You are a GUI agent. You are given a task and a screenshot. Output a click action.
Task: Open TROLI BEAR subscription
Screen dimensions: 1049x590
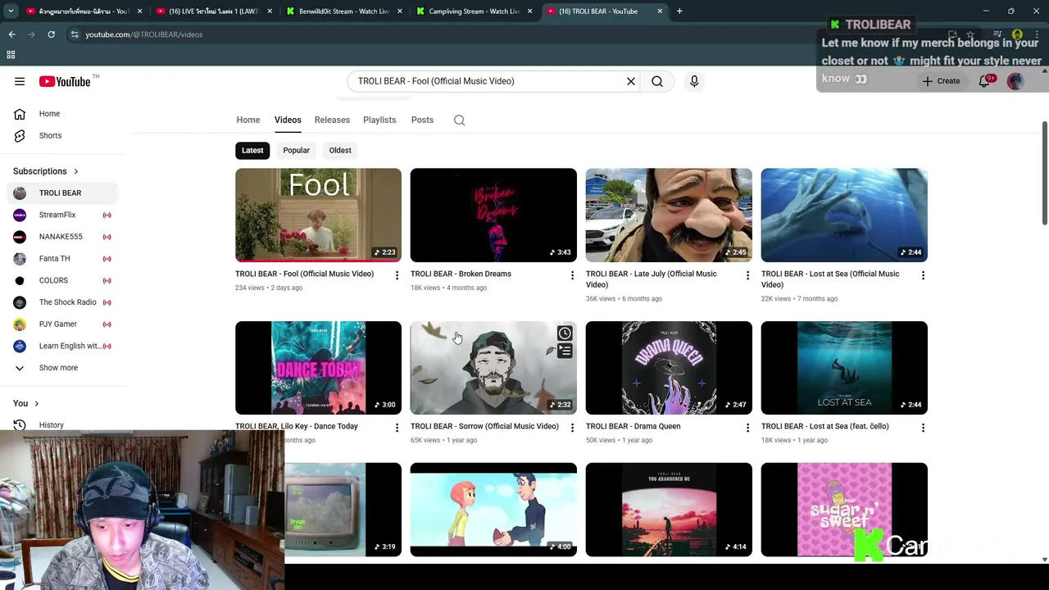[62, 193]
